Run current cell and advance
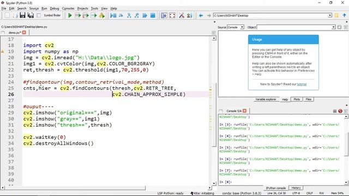 (86, 16)
